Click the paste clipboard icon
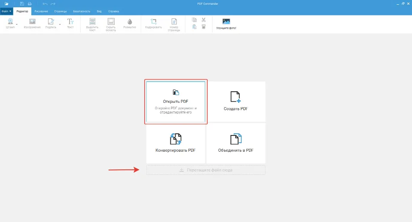 pyautogui.click(x=194, y=27)
